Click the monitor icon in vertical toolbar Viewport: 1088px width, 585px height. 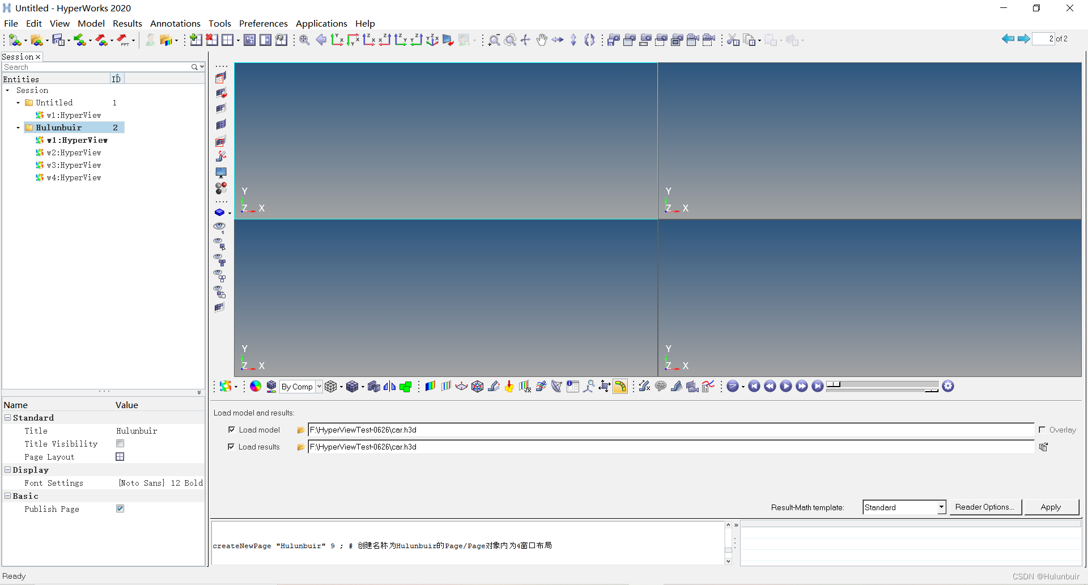tap(221, 172)
